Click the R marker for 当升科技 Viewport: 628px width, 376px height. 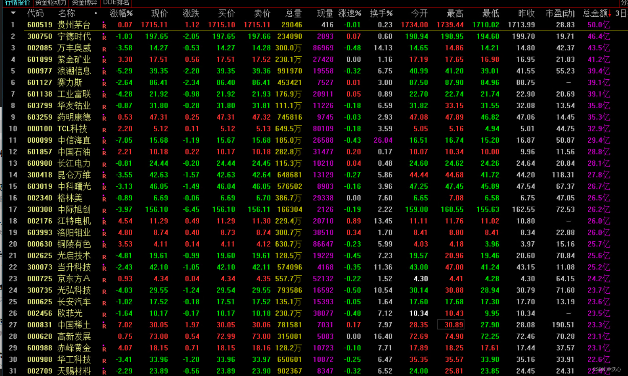coord(104,268)
